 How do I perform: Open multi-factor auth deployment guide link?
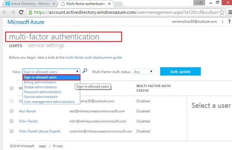pos(94,58)
